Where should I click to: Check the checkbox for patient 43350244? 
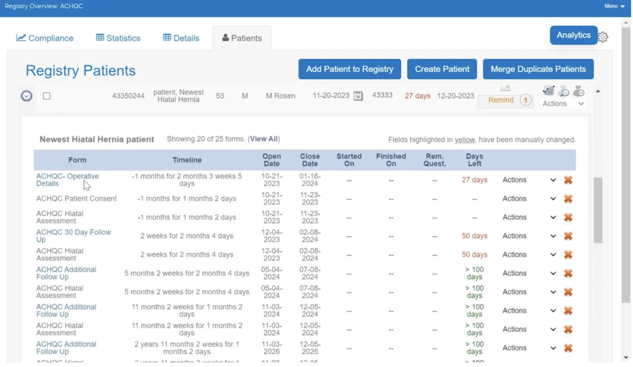click(47, 96)
